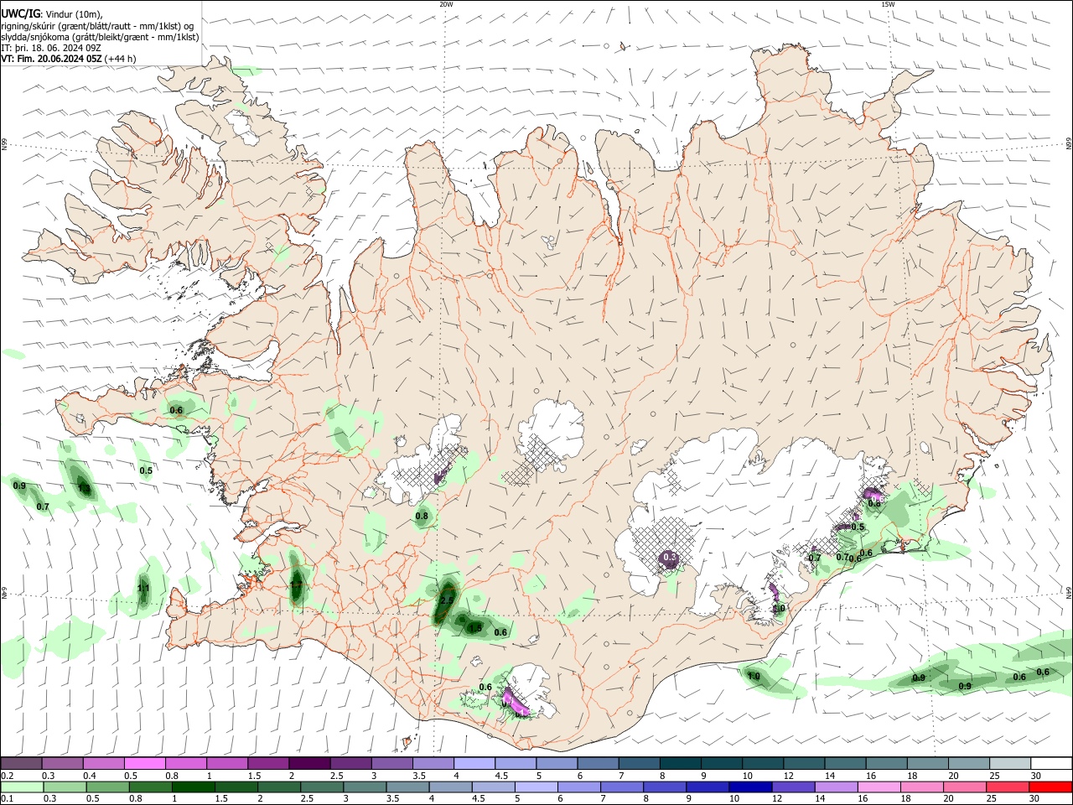Select the palest green lower swatch starting at 0.1
This screenshot has height=805, width=1073.
coord(22,787)
